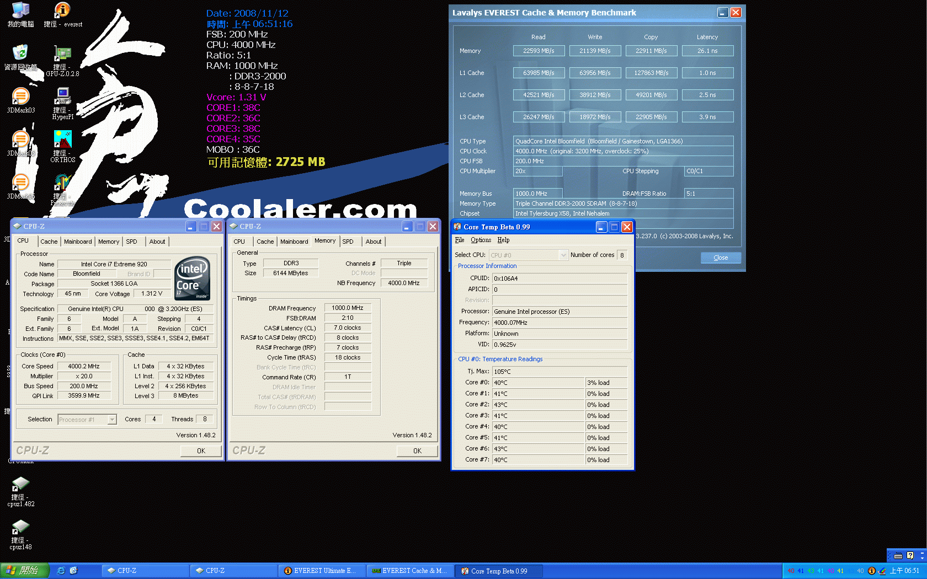Click the Intel Core i7 logo in CPU-Z
Image resolution: width=927 pixels, height=579 pixels.
click(192, 278)
